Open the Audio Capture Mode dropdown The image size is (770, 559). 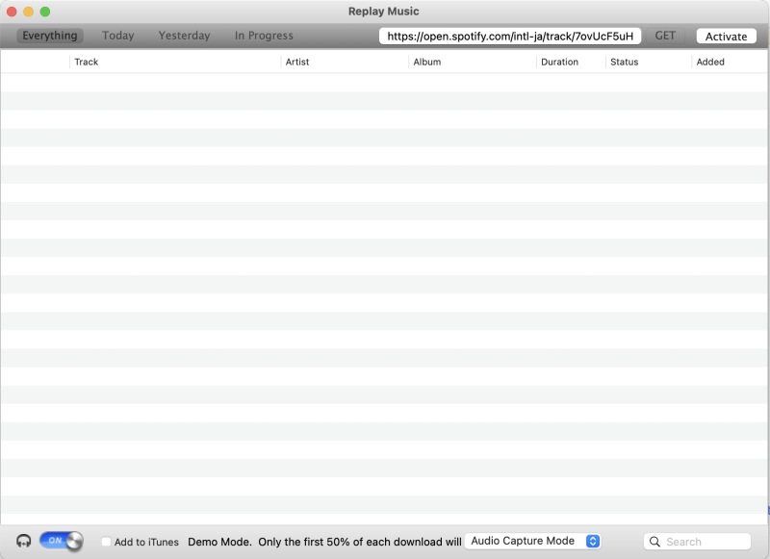532,541
